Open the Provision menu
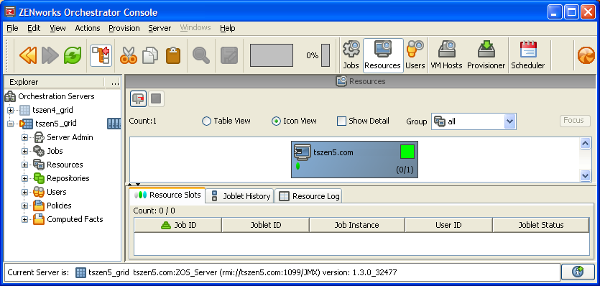The height and width of the screenshot is (286, 600). (x=124, y=28)
